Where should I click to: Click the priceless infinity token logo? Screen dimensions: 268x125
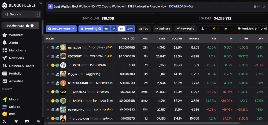pyautogui.click(x=63, y=92)
